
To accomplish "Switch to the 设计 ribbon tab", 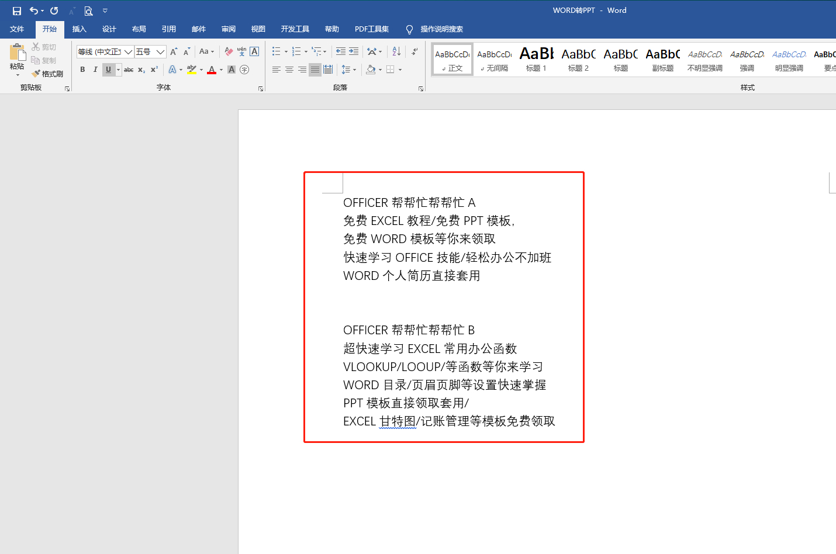I will (x=109, y=29).
